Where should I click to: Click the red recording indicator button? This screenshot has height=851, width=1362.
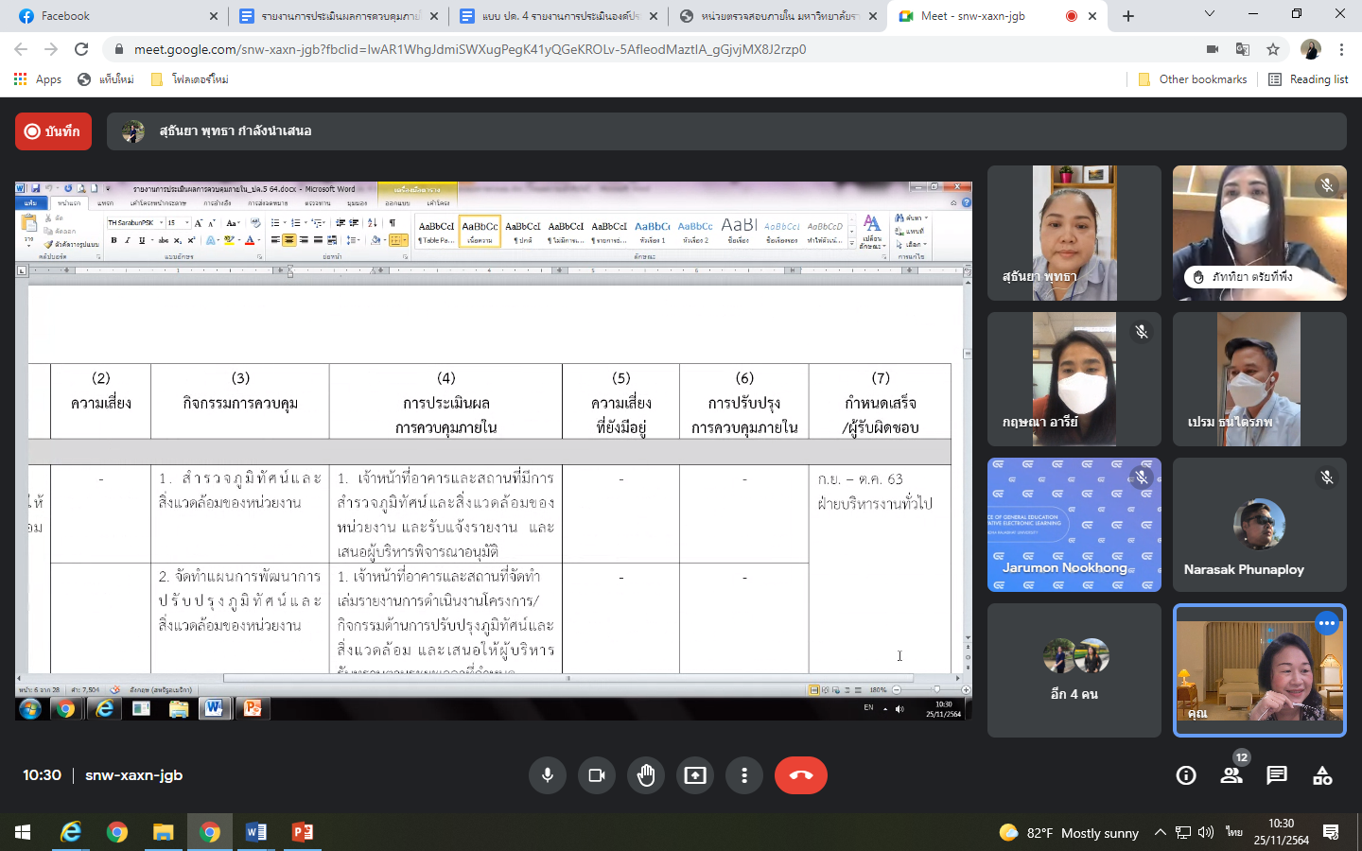[53, 131]
